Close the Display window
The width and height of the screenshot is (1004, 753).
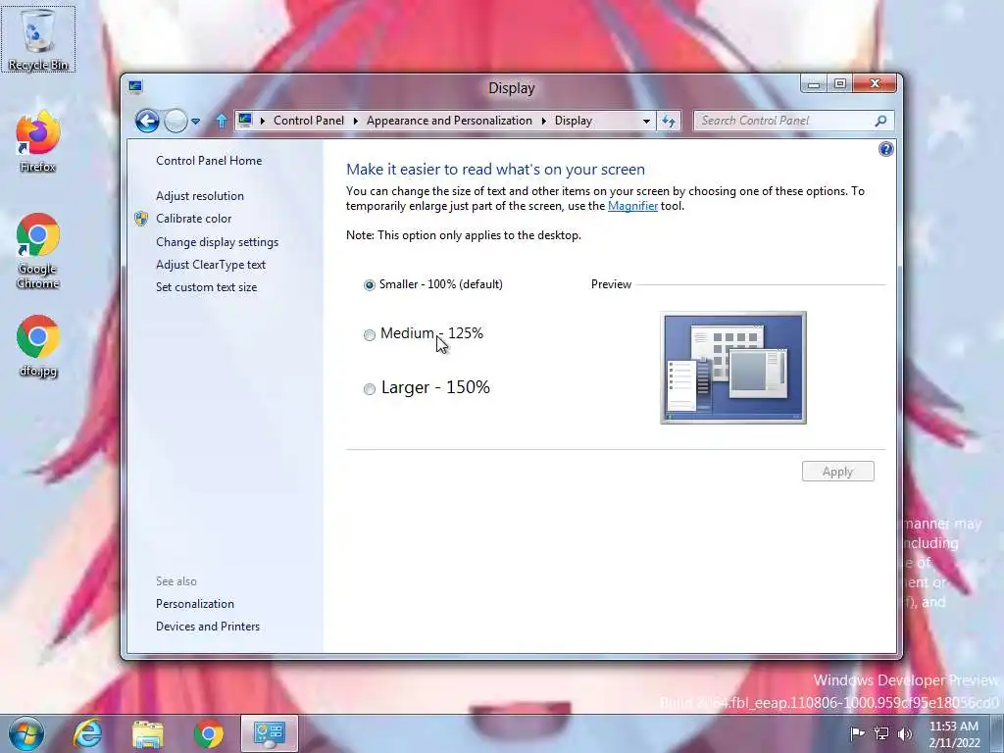click(876, 84)
